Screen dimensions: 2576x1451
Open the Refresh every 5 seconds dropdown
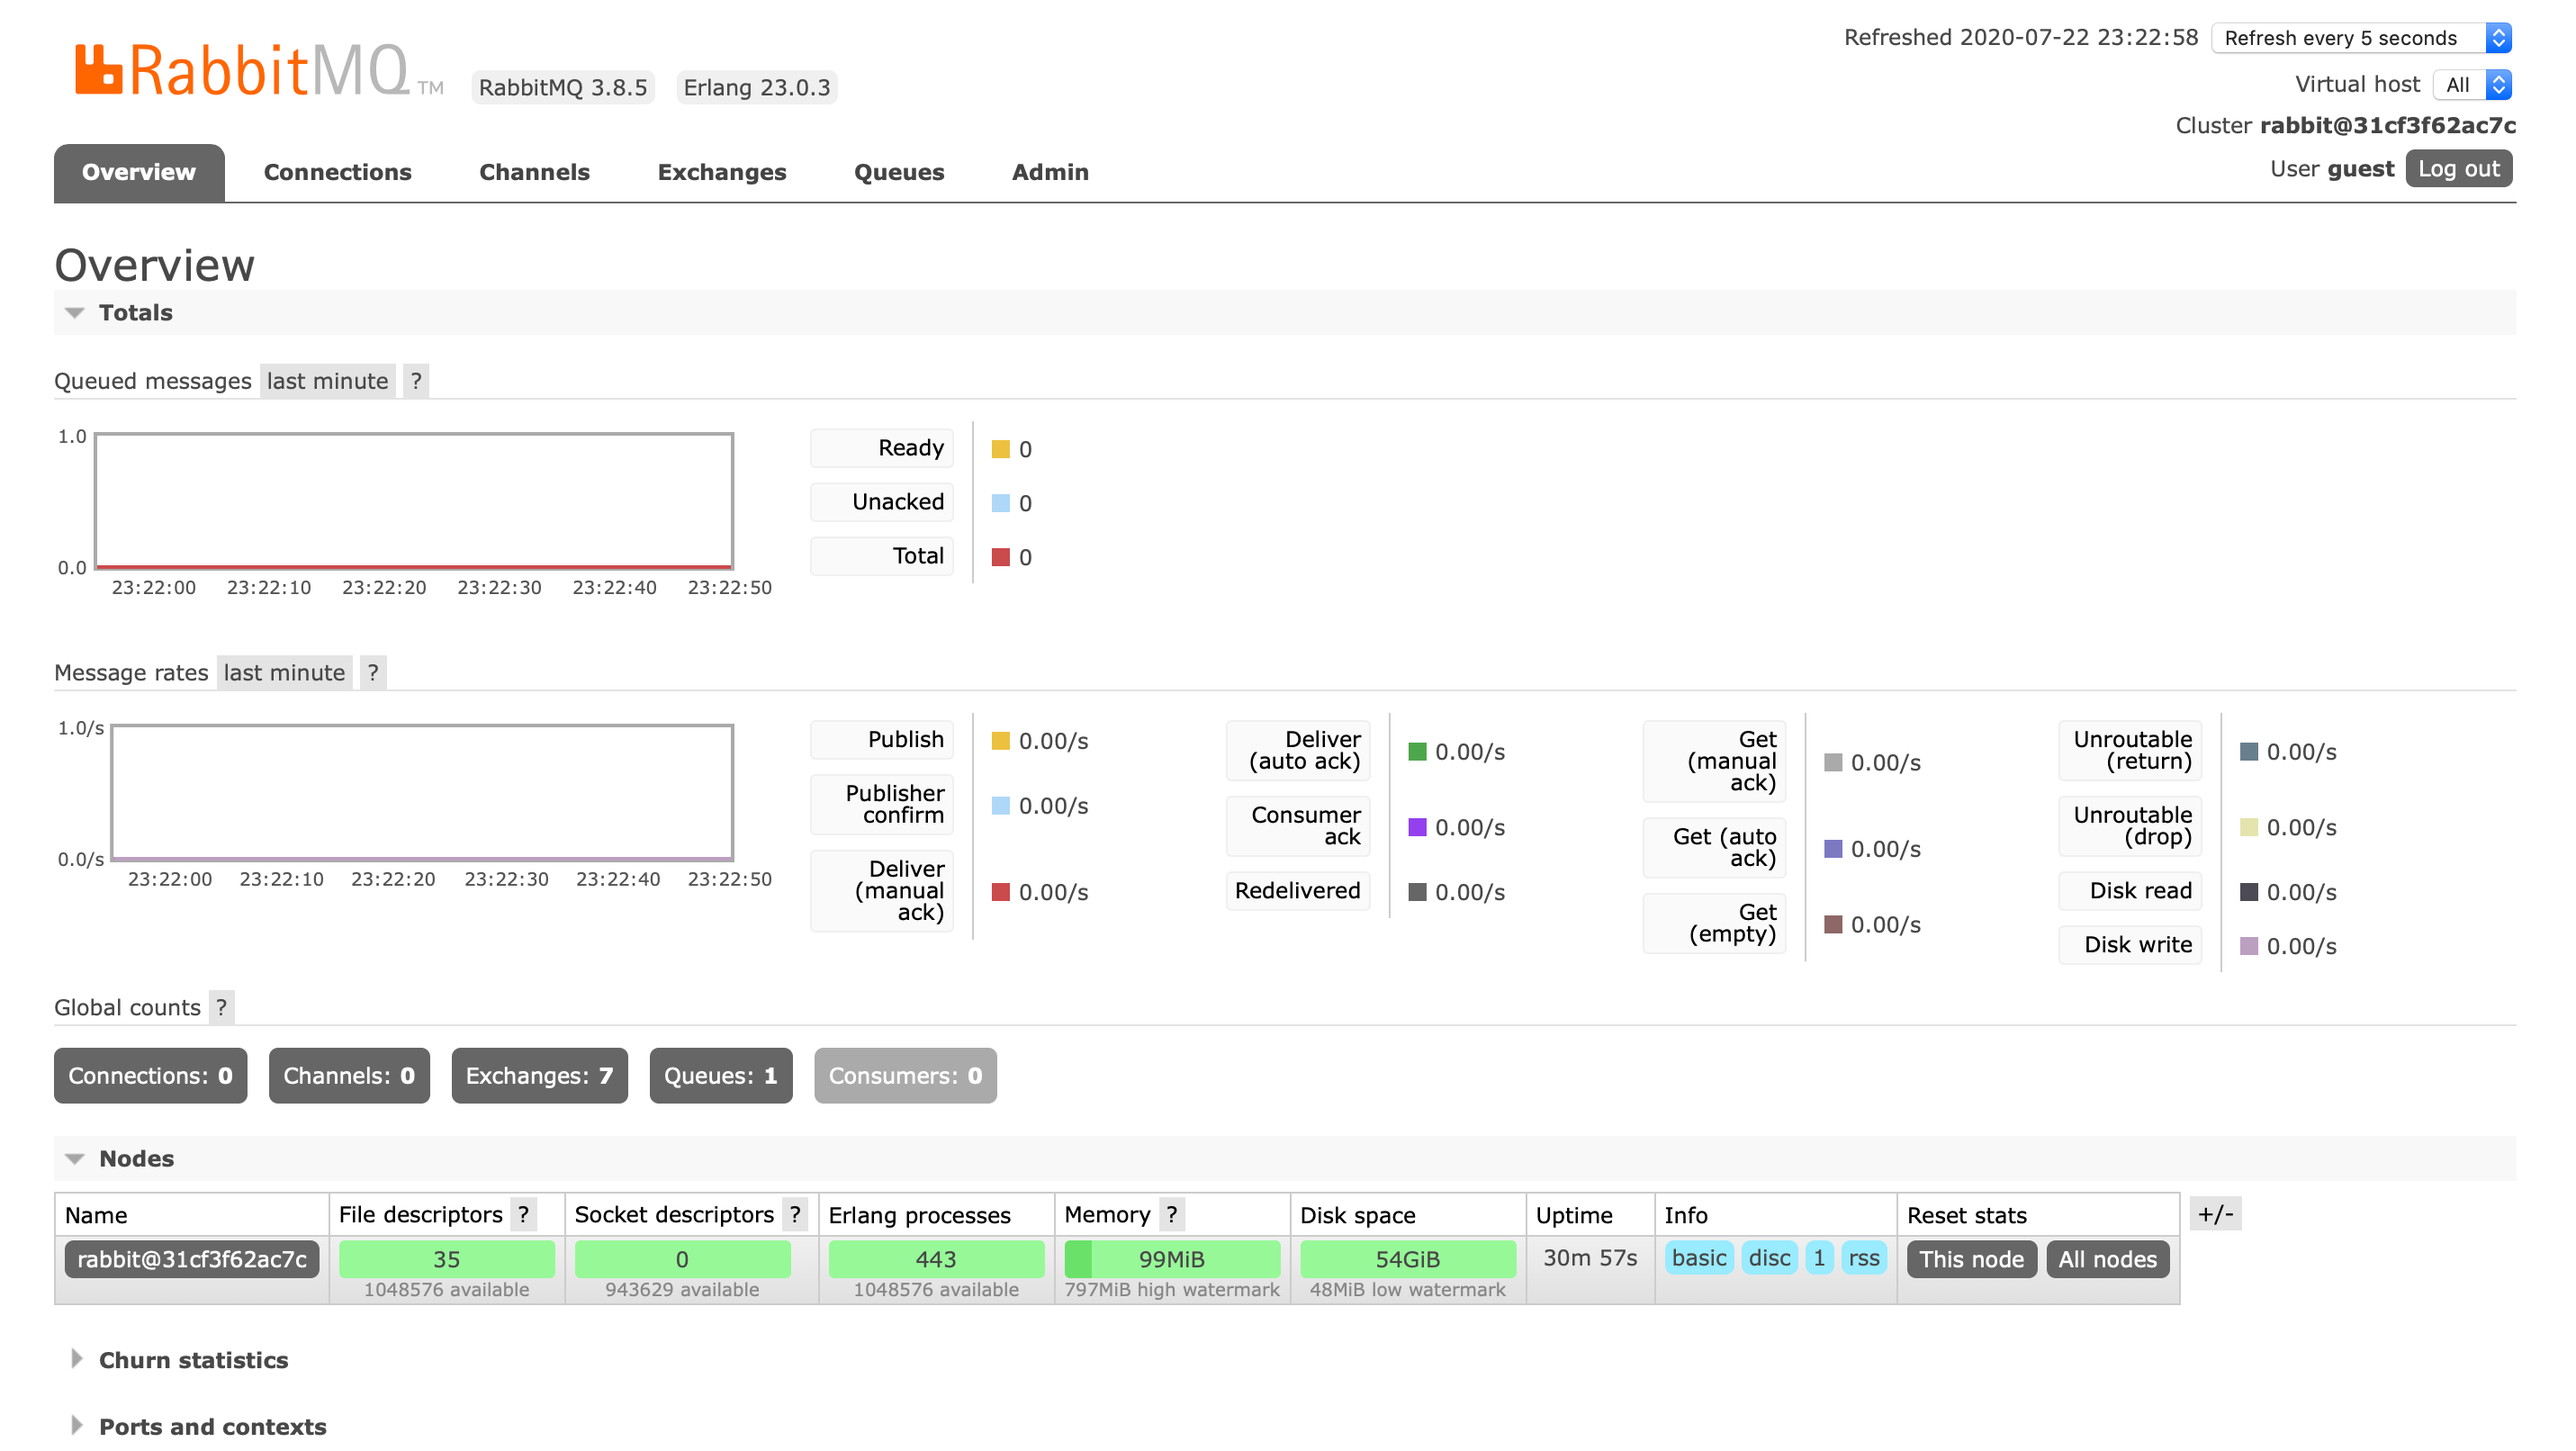pyautogui.click(x=2361, y=38)
